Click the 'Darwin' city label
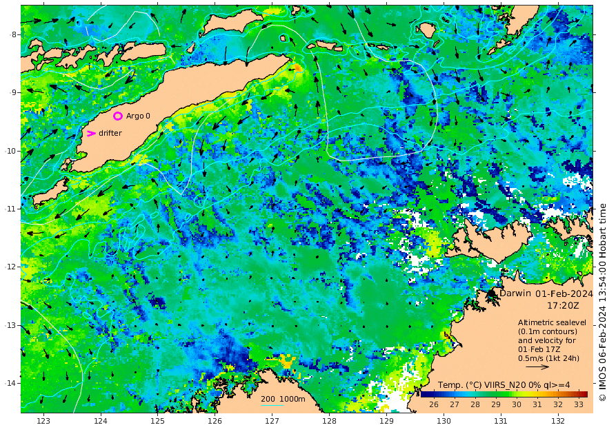The width and height of the screenshot is (607, 434). [515, 293]
